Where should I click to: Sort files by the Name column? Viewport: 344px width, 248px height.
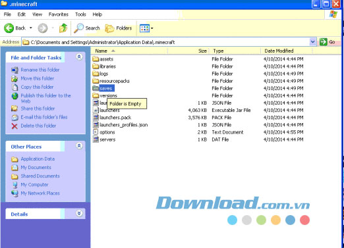click(130, 51)
